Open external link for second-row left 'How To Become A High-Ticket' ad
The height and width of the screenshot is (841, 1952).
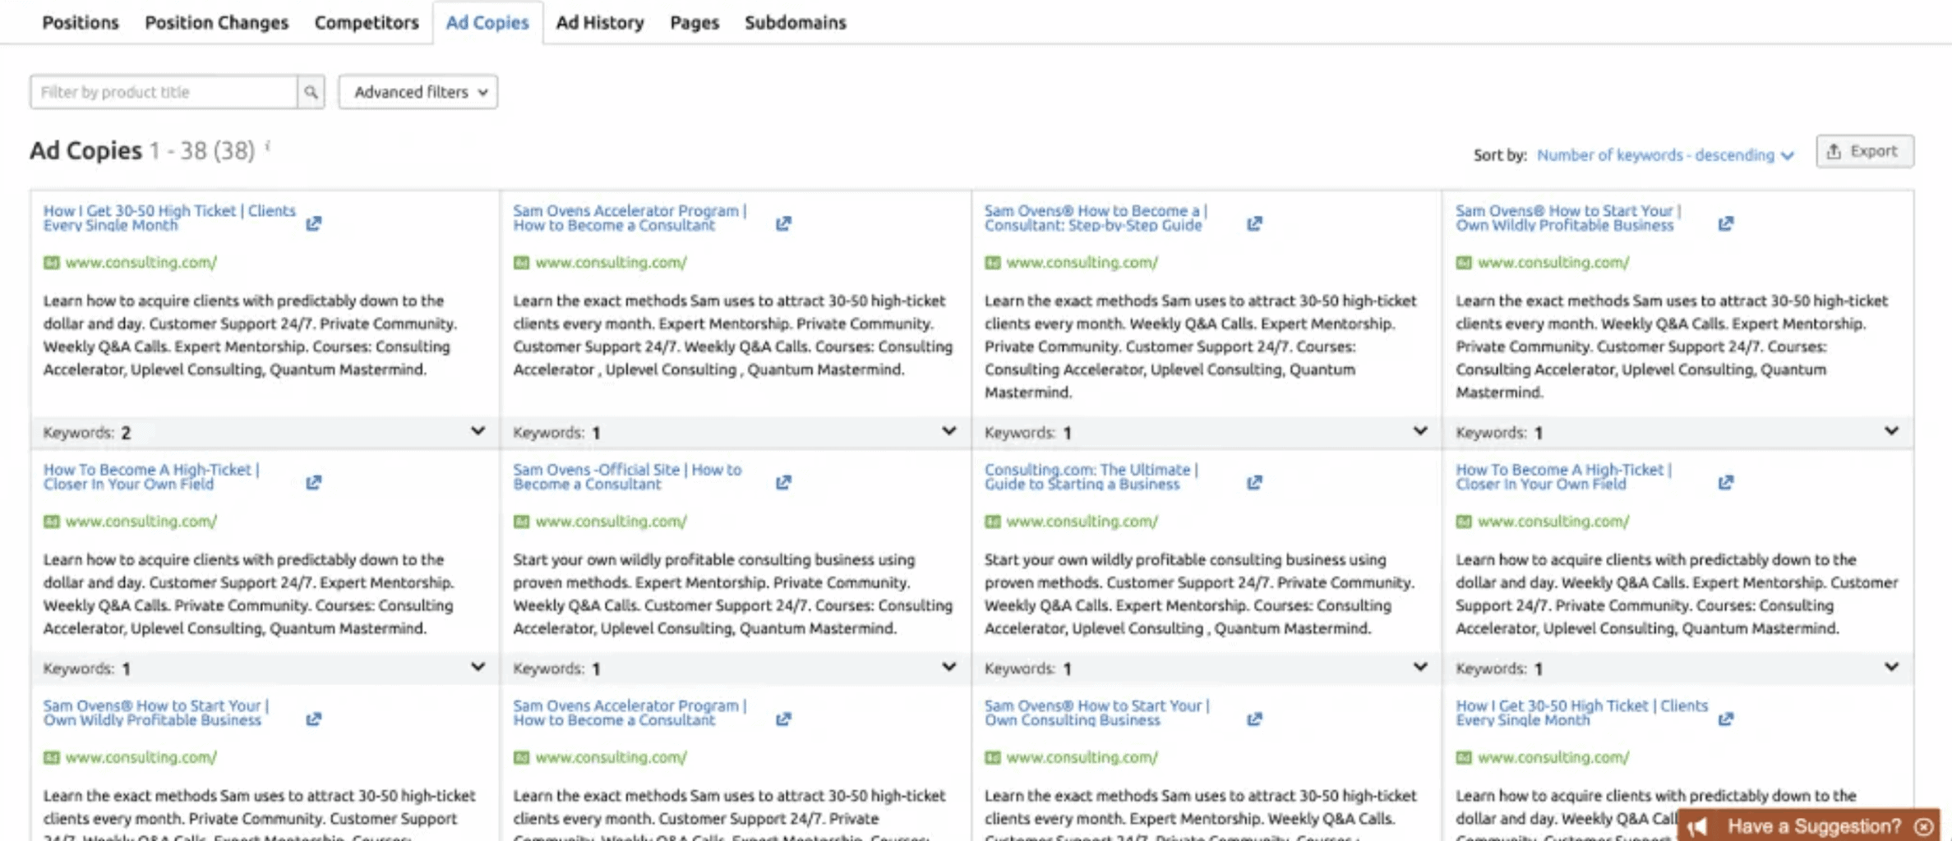[313, 482]
